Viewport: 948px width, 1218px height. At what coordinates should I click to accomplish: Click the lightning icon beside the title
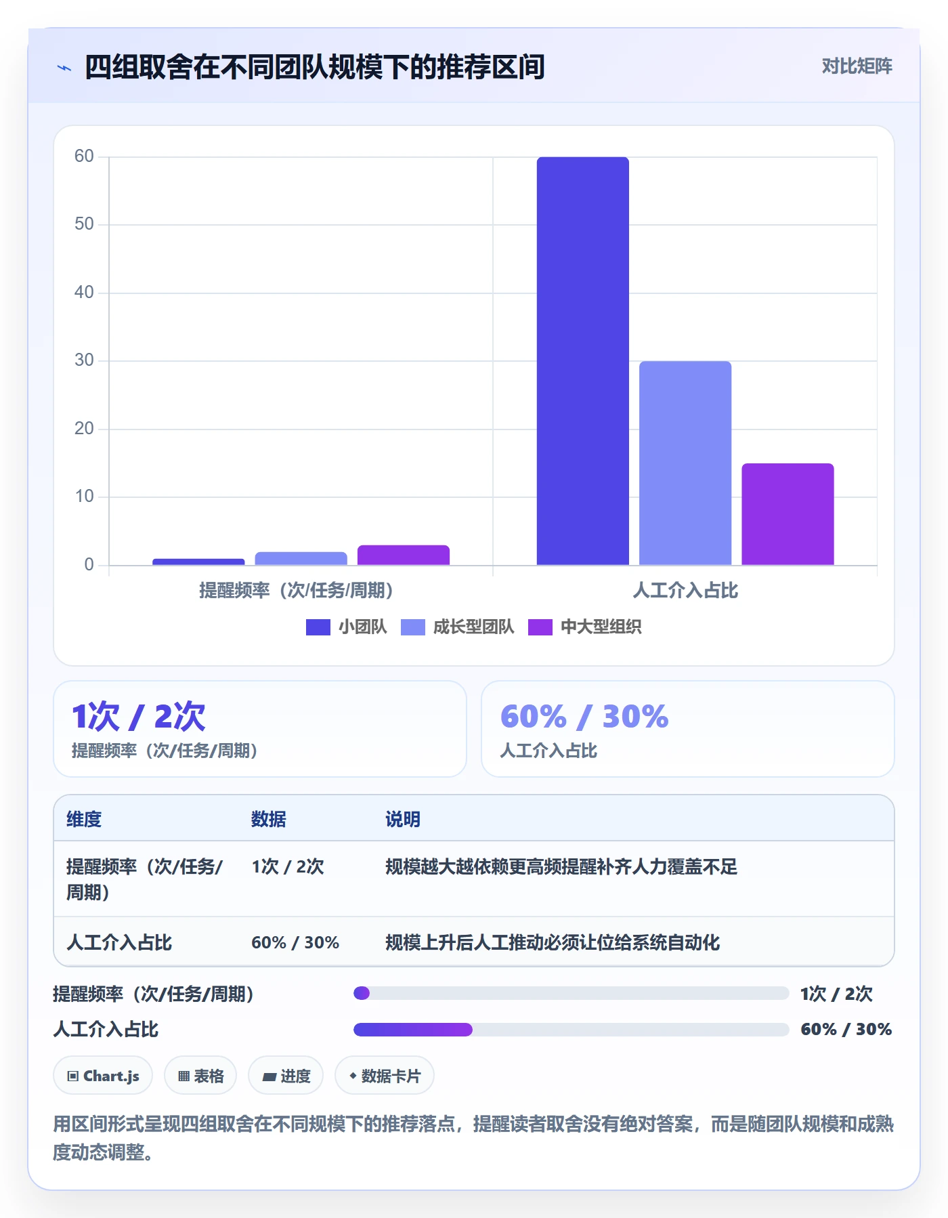point(64,68)
